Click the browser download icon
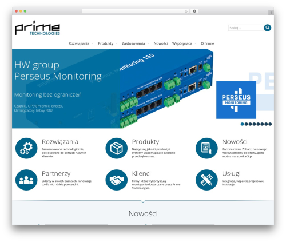Screen dimensions: 286x242 coord(194,11)
